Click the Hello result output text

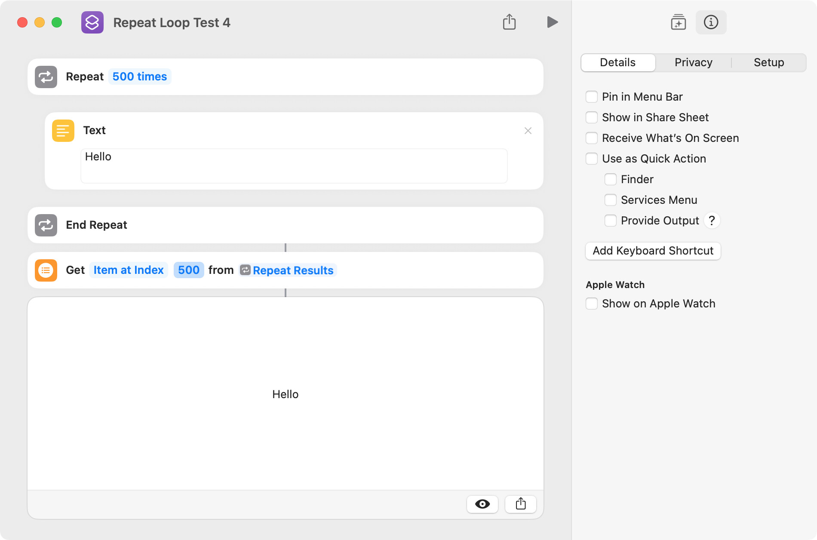pyautogui.click(x=285, y=394)
